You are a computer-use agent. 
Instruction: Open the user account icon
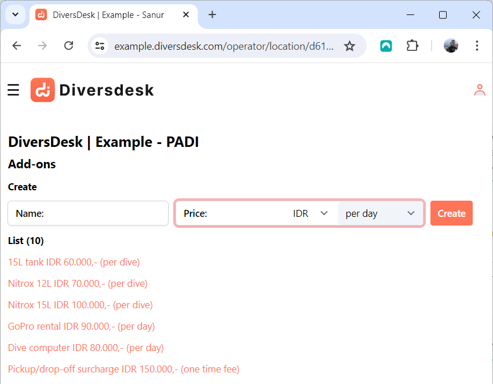click(480, 90)
